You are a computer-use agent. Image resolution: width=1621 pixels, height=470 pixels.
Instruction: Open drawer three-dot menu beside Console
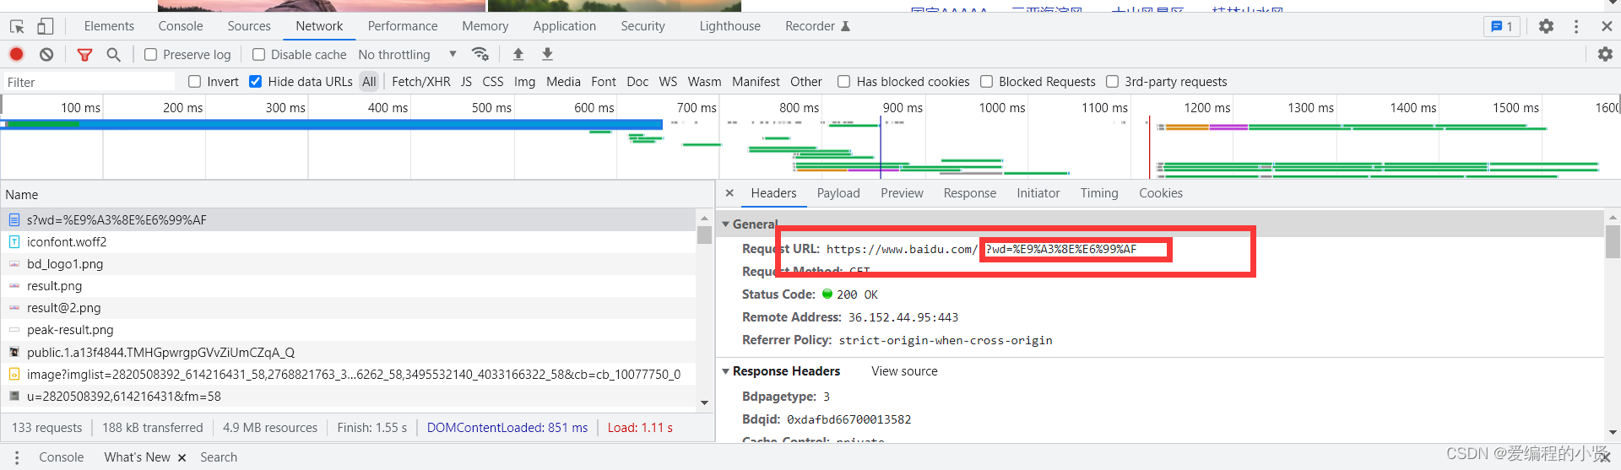[x=16, y=457]
